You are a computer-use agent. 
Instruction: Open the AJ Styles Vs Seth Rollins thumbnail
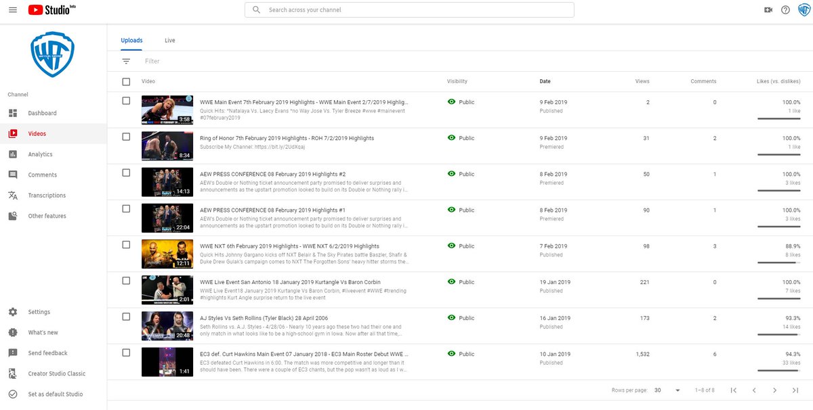pyautogui.click(x=167, y=325)
